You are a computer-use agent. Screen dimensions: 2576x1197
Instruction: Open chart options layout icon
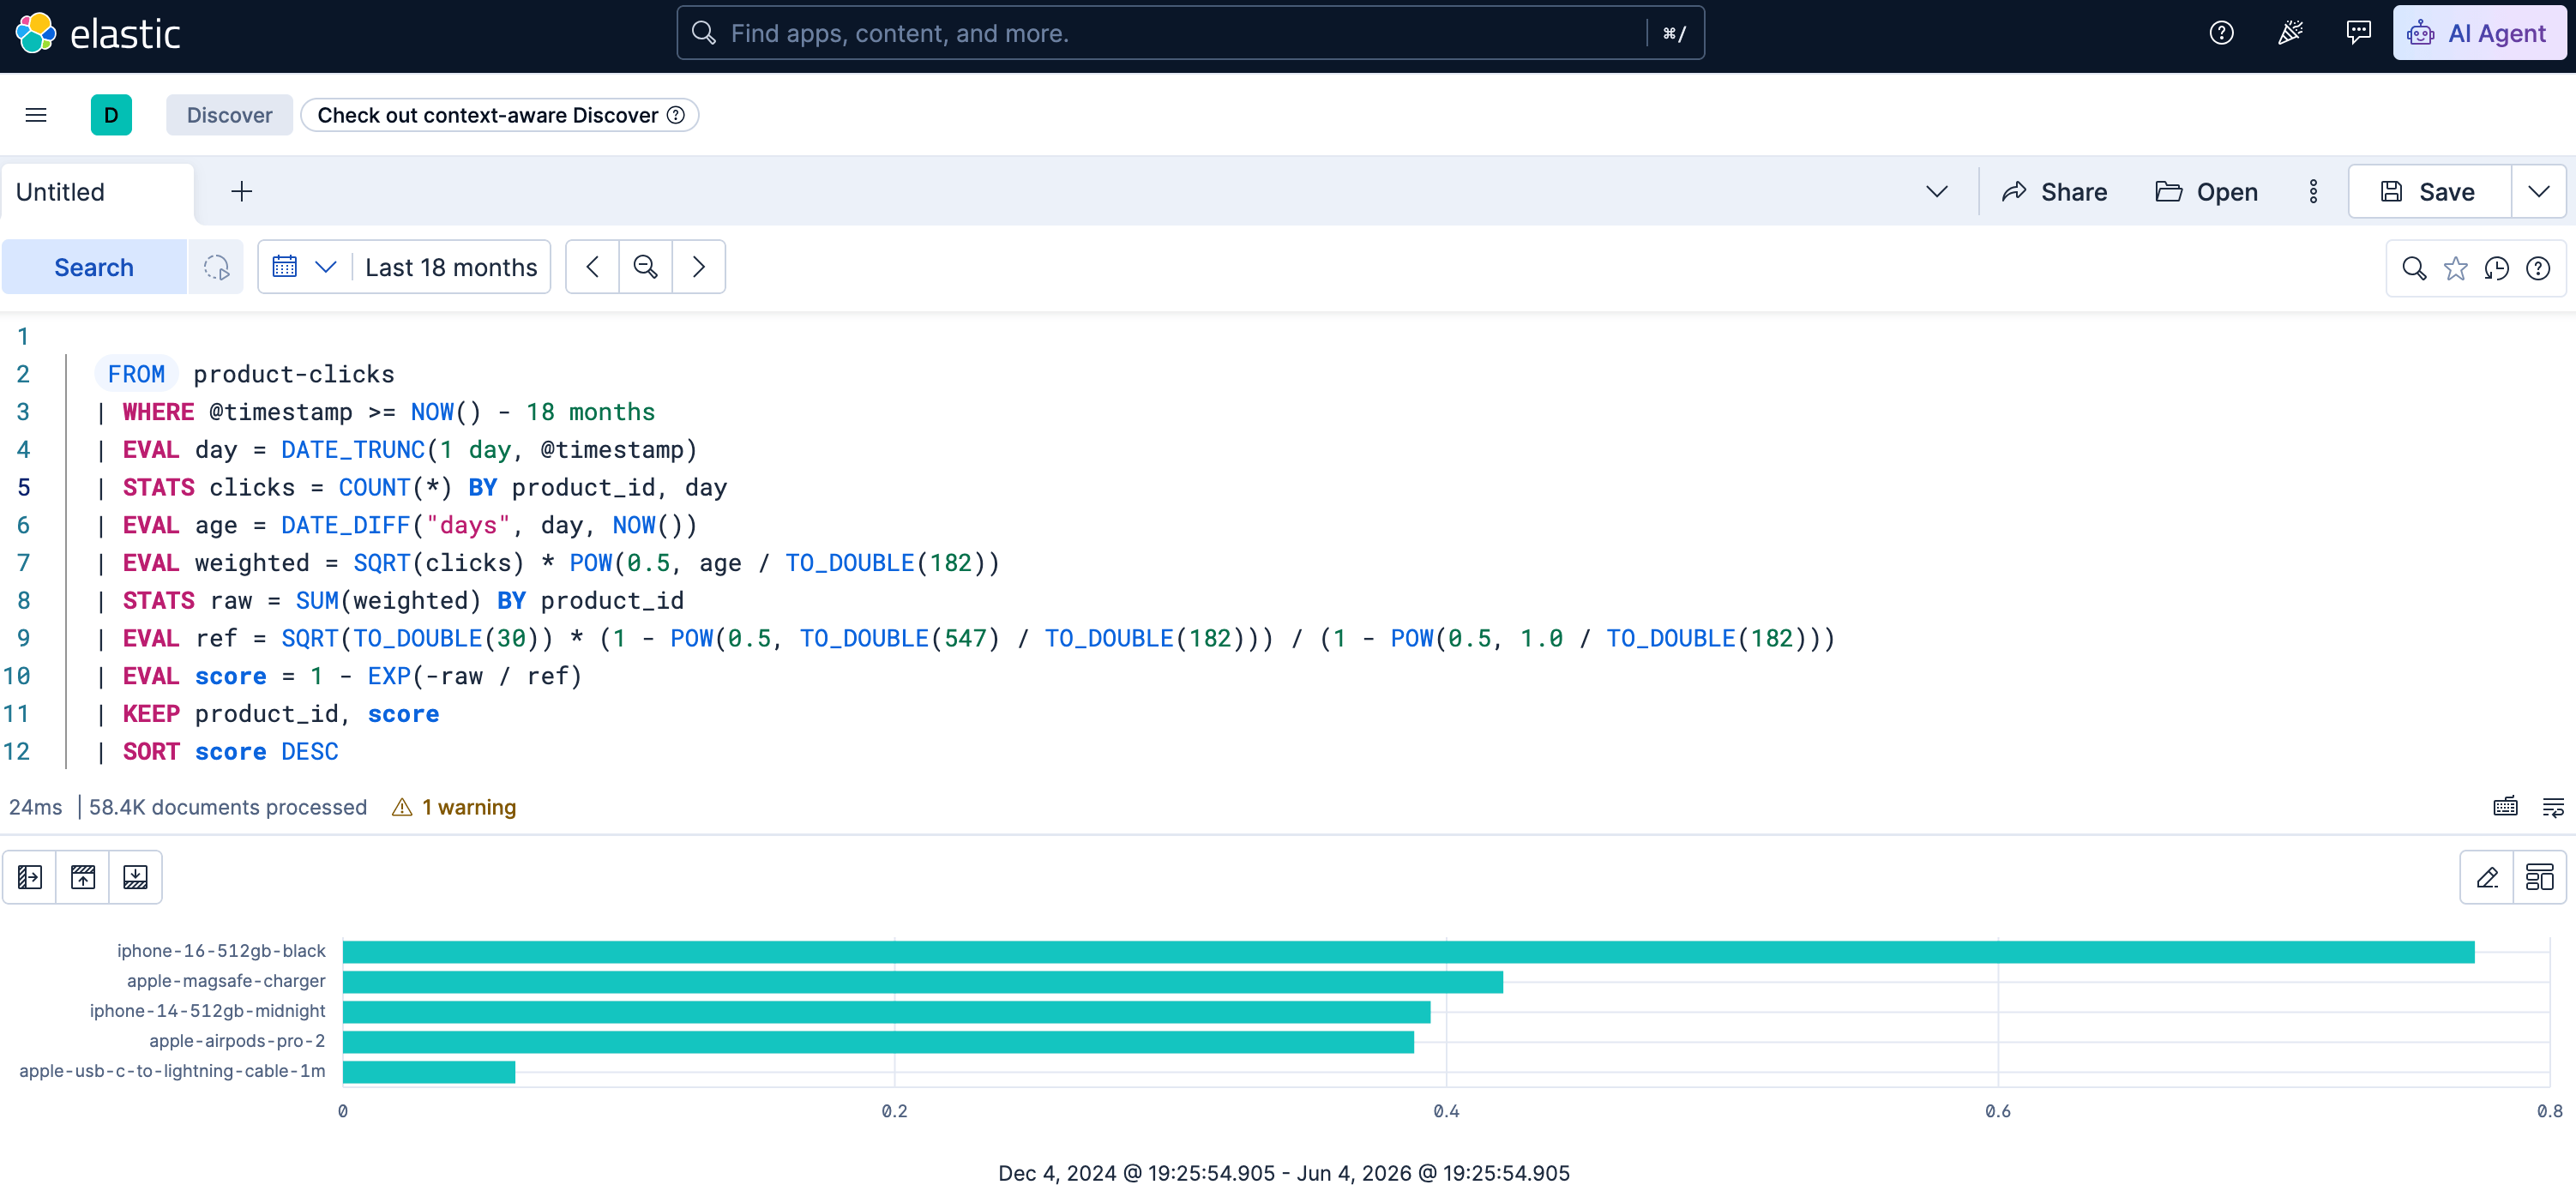tap(2539, 877)
